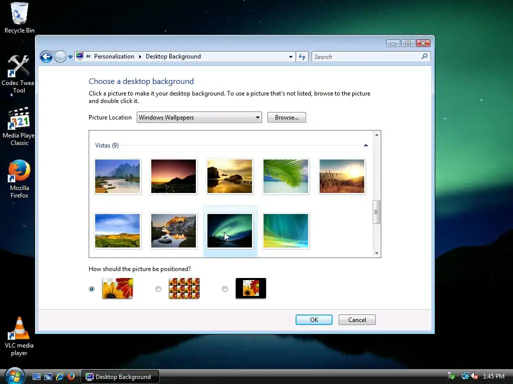Open the Picture Location combo box
This screenshot has height=384, width=513.
click(199, 117)
